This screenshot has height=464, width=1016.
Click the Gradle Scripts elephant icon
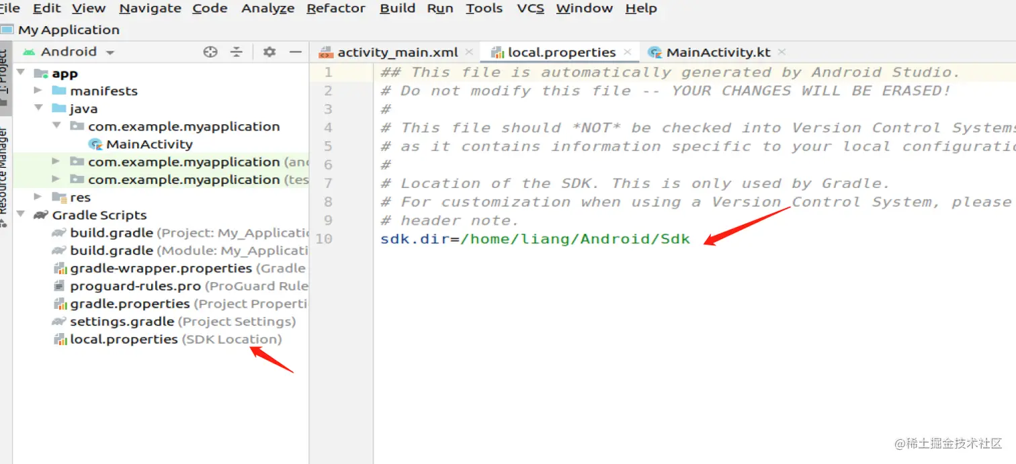click(41, 215)
